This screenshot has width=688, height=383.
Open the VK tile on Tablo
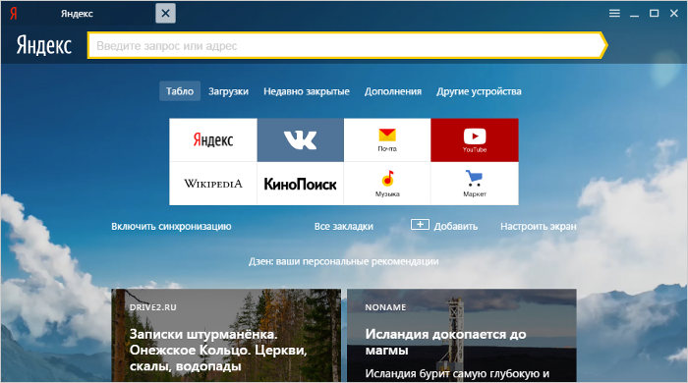pyautogui.click(x=300, y=139)
